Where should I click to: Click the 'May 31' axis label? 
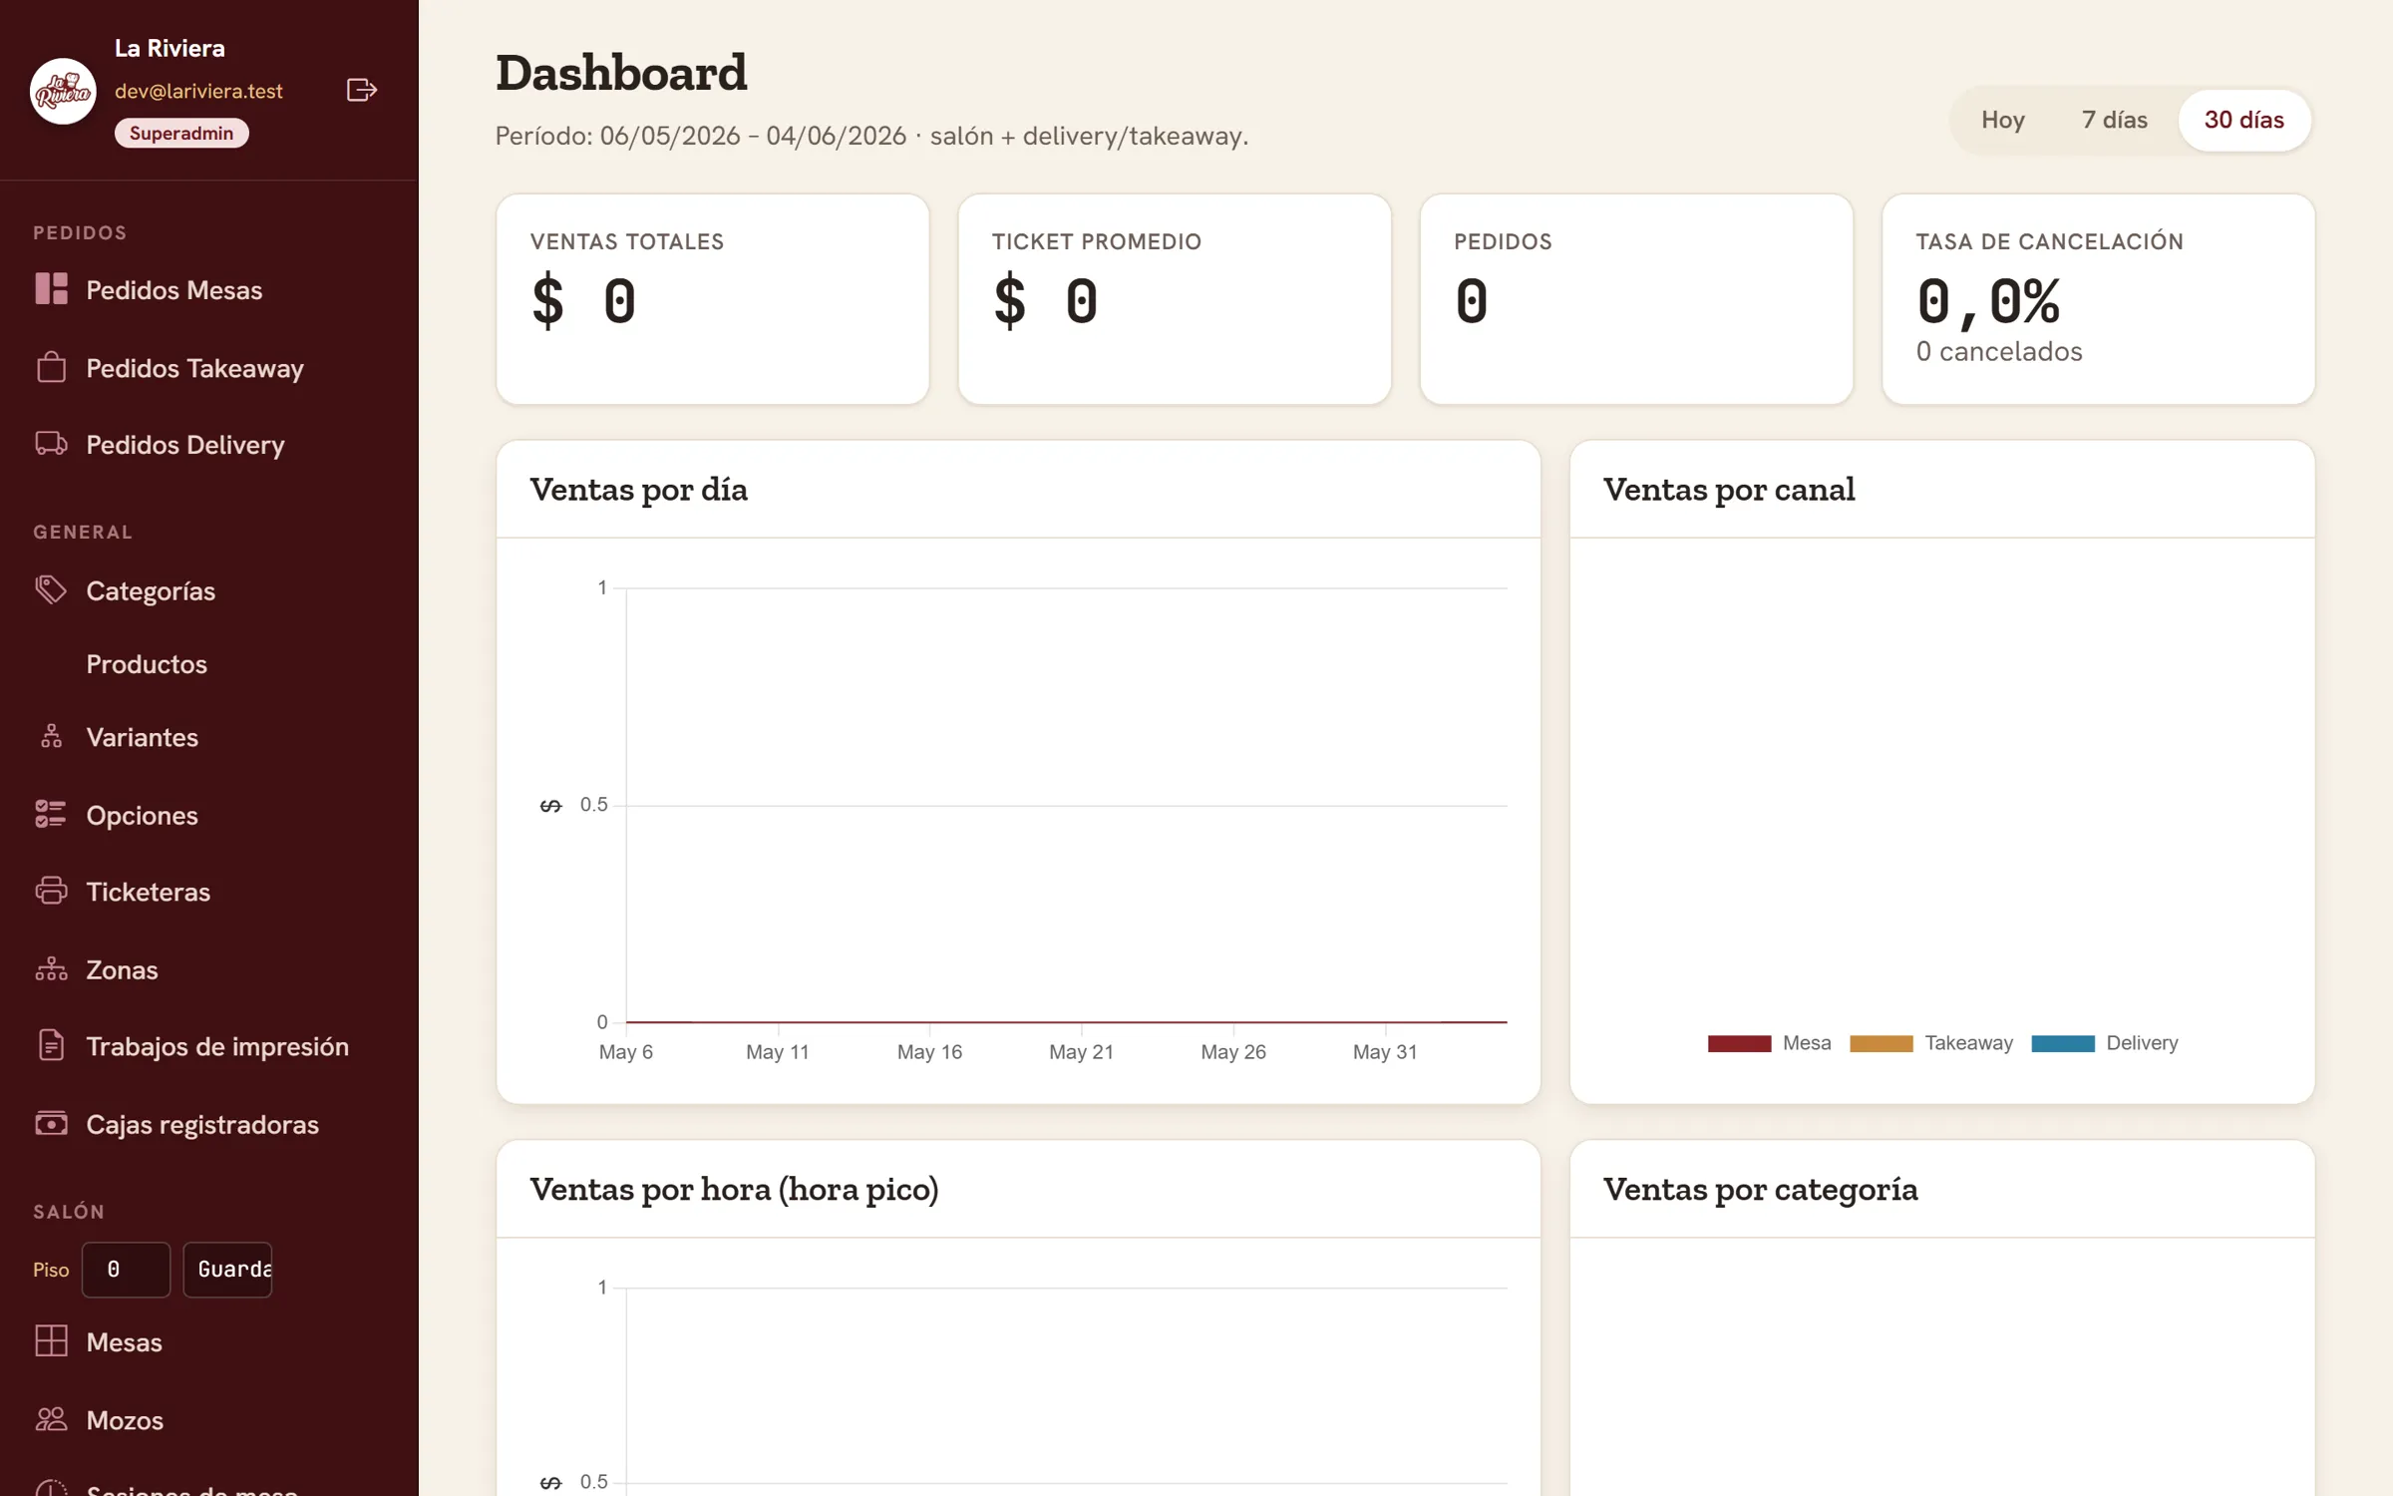pyautogui.click(x=1384, y=1052)
